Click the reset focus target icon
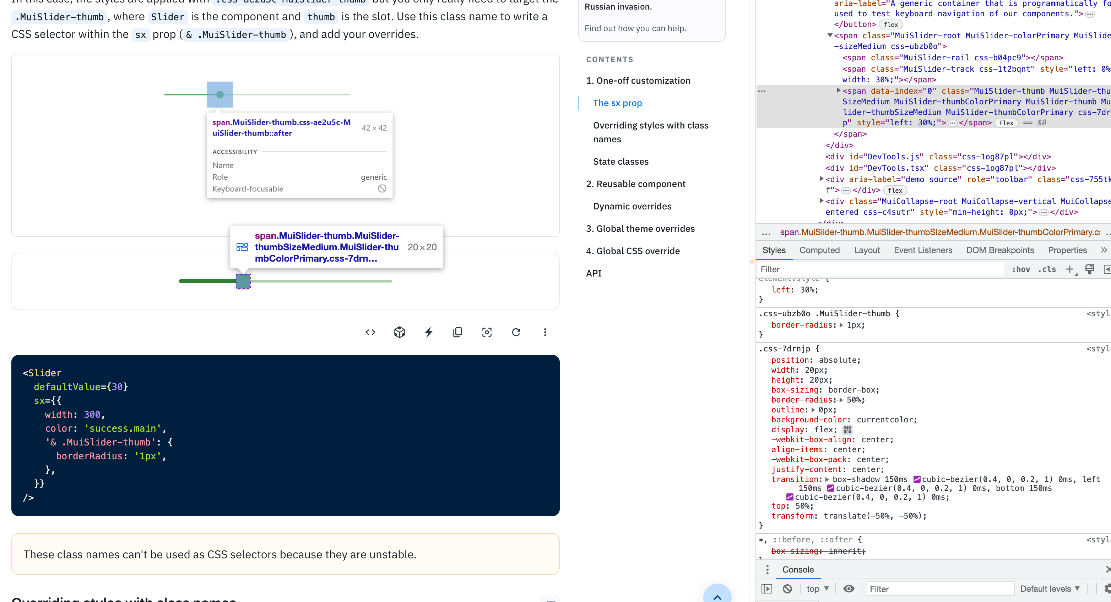The image size is (1111, 602). pos(487,332)
